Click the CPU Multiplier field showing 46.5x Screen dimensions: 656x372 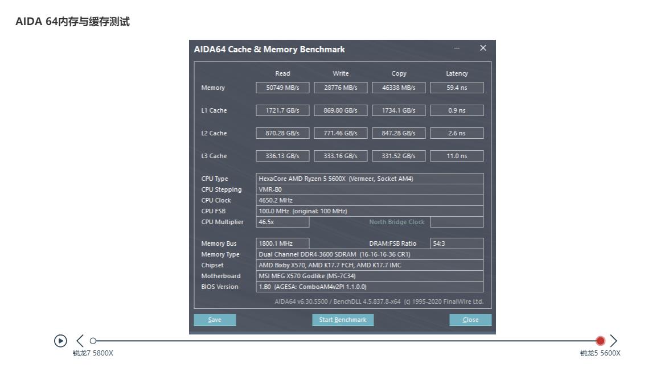[x=282, y=222]
